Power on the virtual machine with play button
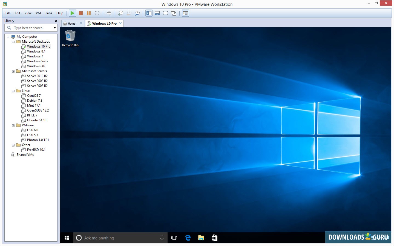Viewport: 394px width, 246px height. click(72, 13)
